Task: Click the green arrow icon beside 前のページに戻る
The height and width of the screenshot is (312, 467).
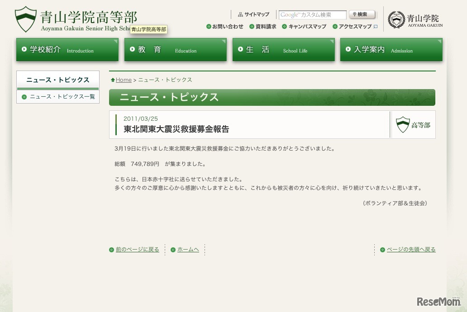Action: pyautogui.click(x=111, y=250)
